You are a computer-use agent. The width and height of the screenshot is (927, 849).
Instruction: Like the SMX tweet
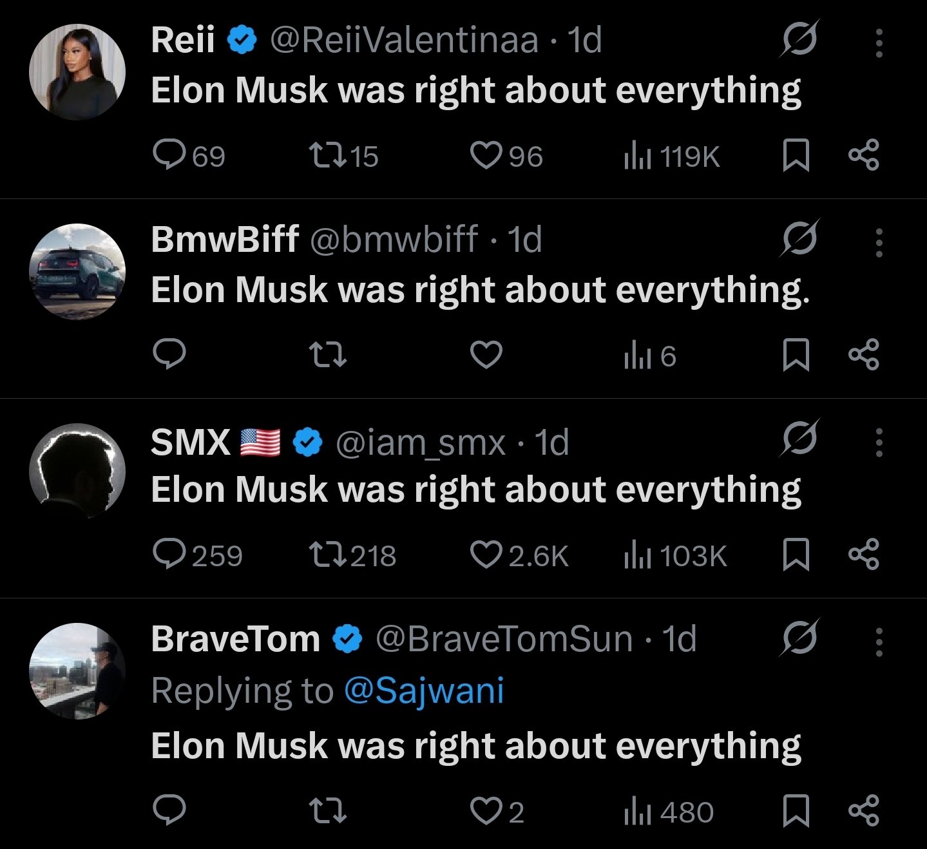click(x=486, y=555)
